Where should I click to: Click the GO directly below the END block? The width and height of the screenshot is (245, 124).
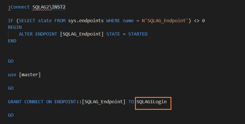11,61
